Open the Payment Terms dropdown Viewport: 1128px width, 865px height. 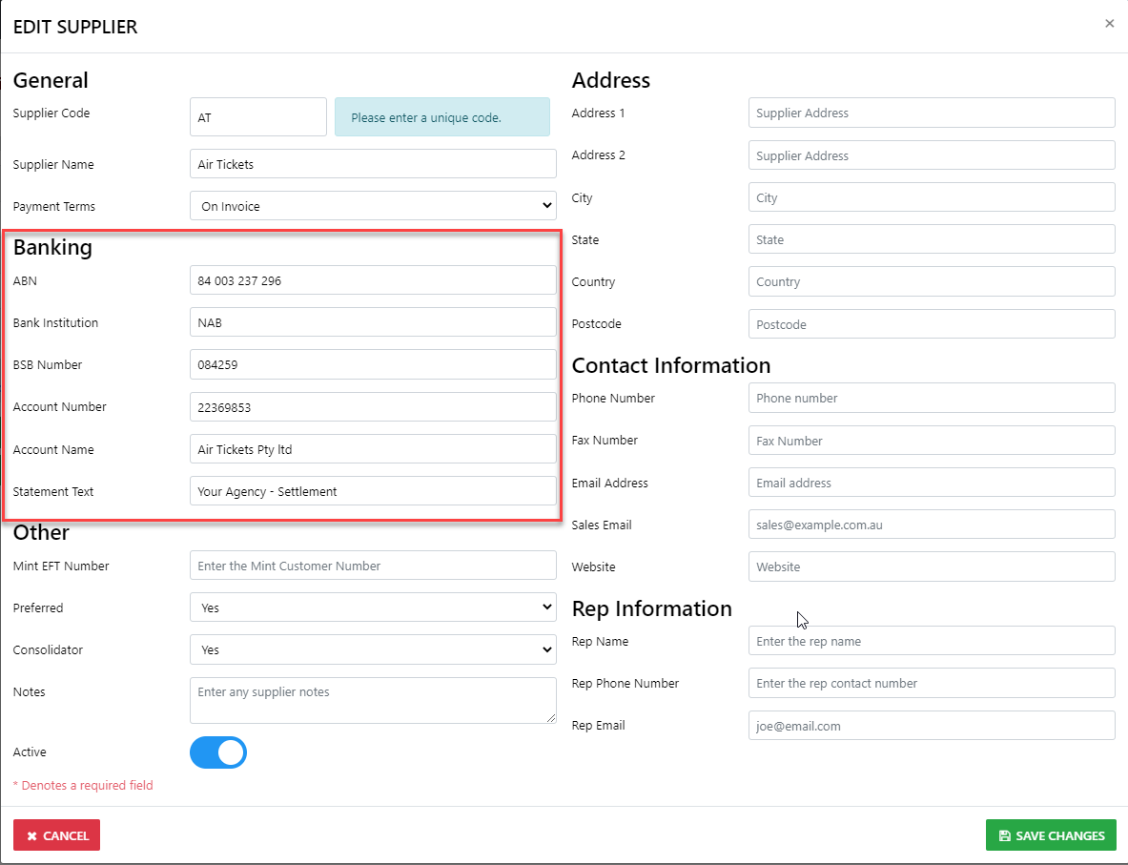pyautogui.click(x=373, y=206)
